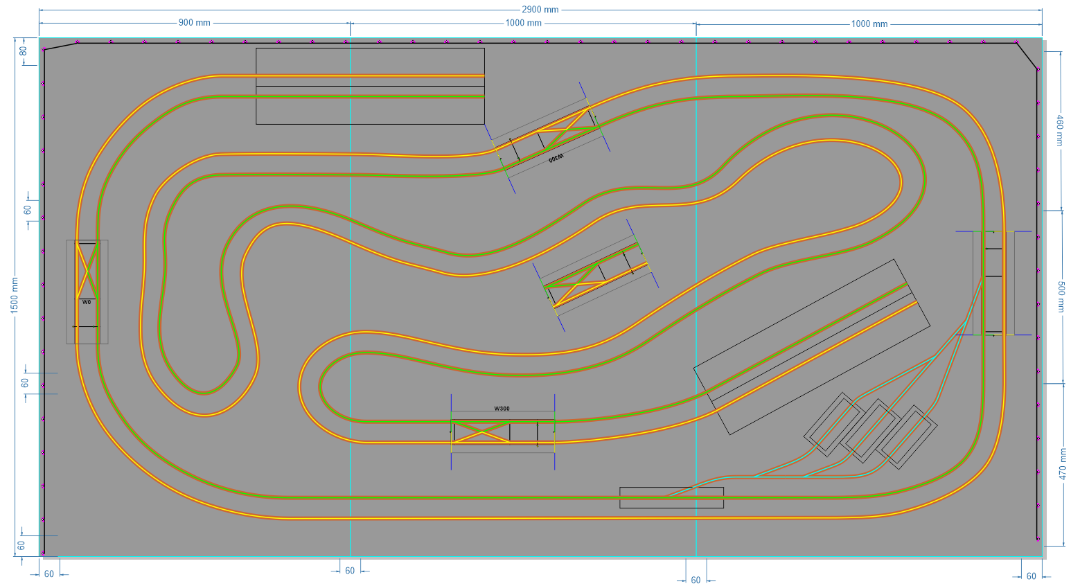Viewport: 1071px width, 586px height.
Task: Select the W300 label on the lower crossover
Action: (504, 409)
